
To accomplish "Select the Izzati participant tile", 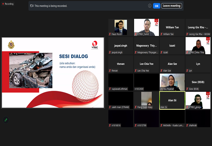I will [172, 45].
